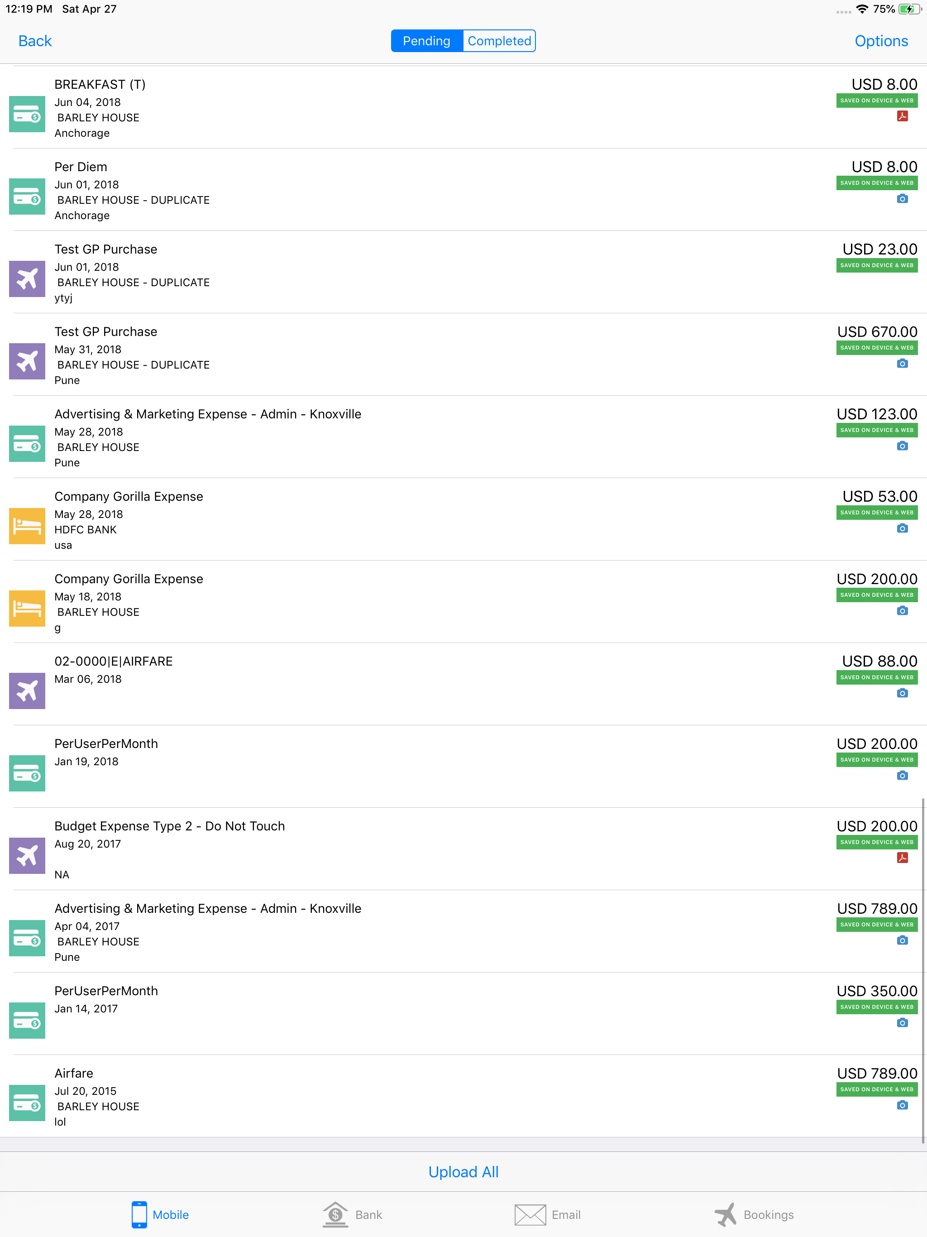The width and height of the screenshot is (927, 1237).
Task: Open the Options menu
Action: [881, 41]
